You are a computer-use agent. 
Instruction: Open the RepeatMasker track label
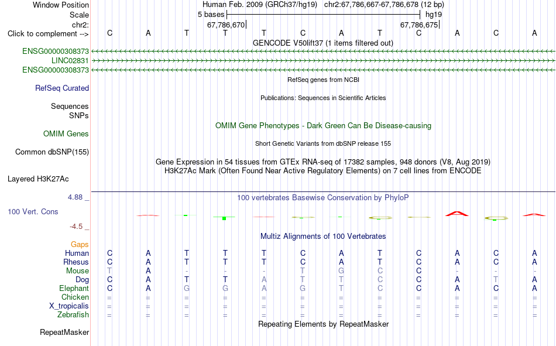pos(64,332)
